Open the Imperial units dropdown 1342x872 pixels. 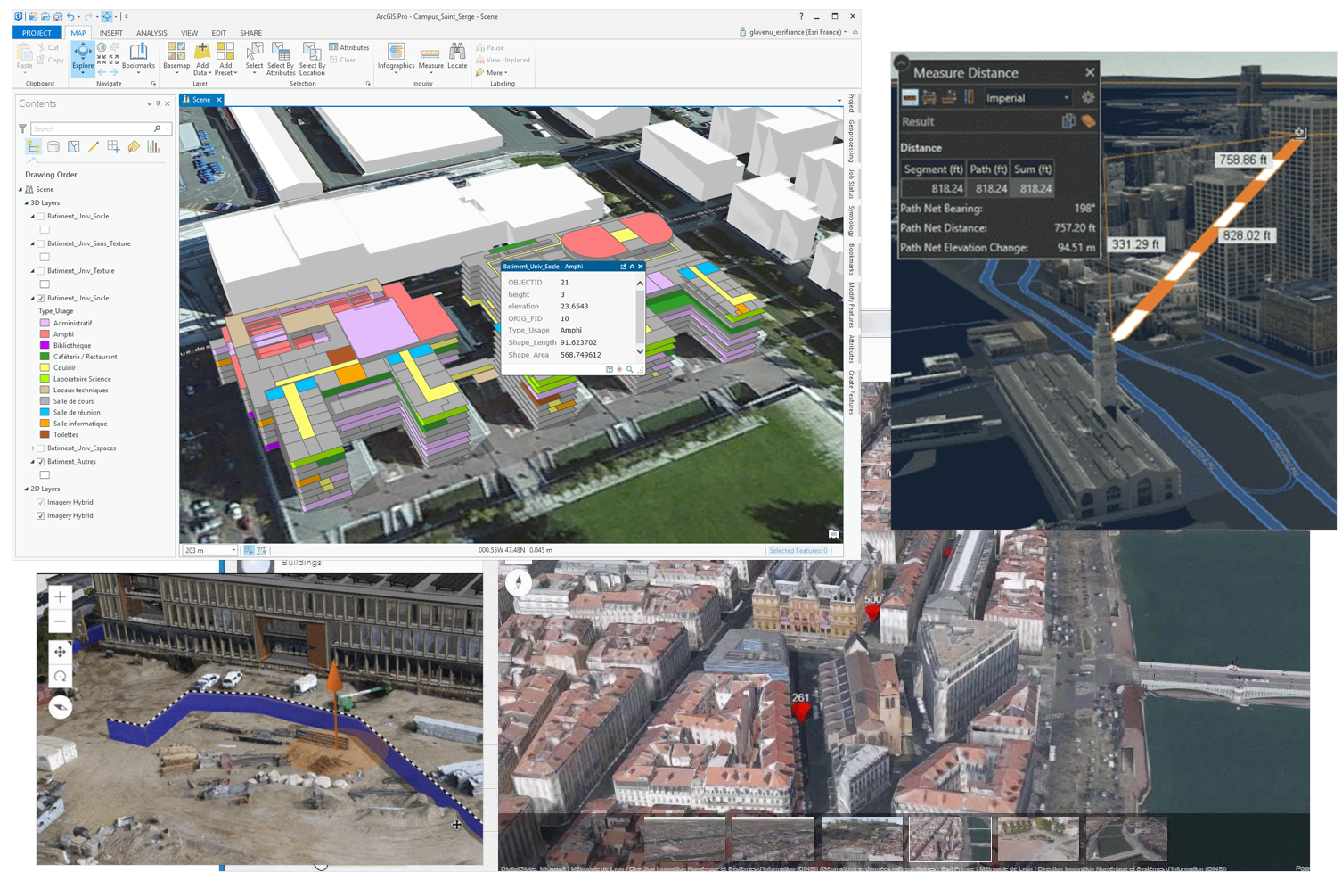click(1027, 98)
